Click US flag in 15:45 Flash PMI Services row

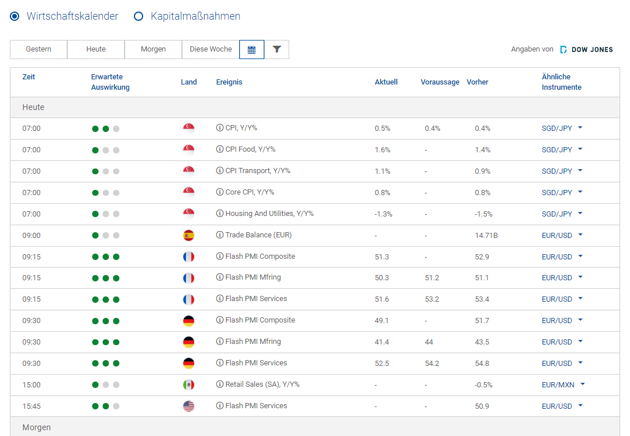(188, 406)
